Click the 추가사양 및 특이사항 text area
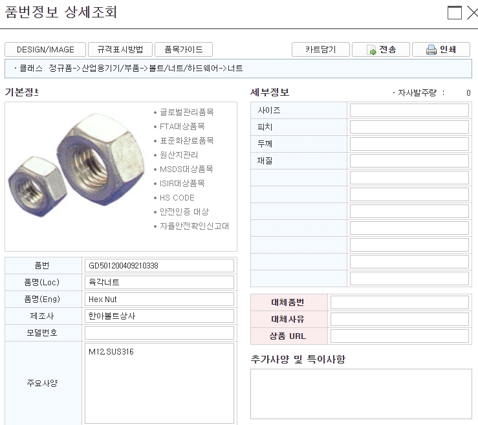The width and height of the screenshot is (478, 425). (361, 394)
